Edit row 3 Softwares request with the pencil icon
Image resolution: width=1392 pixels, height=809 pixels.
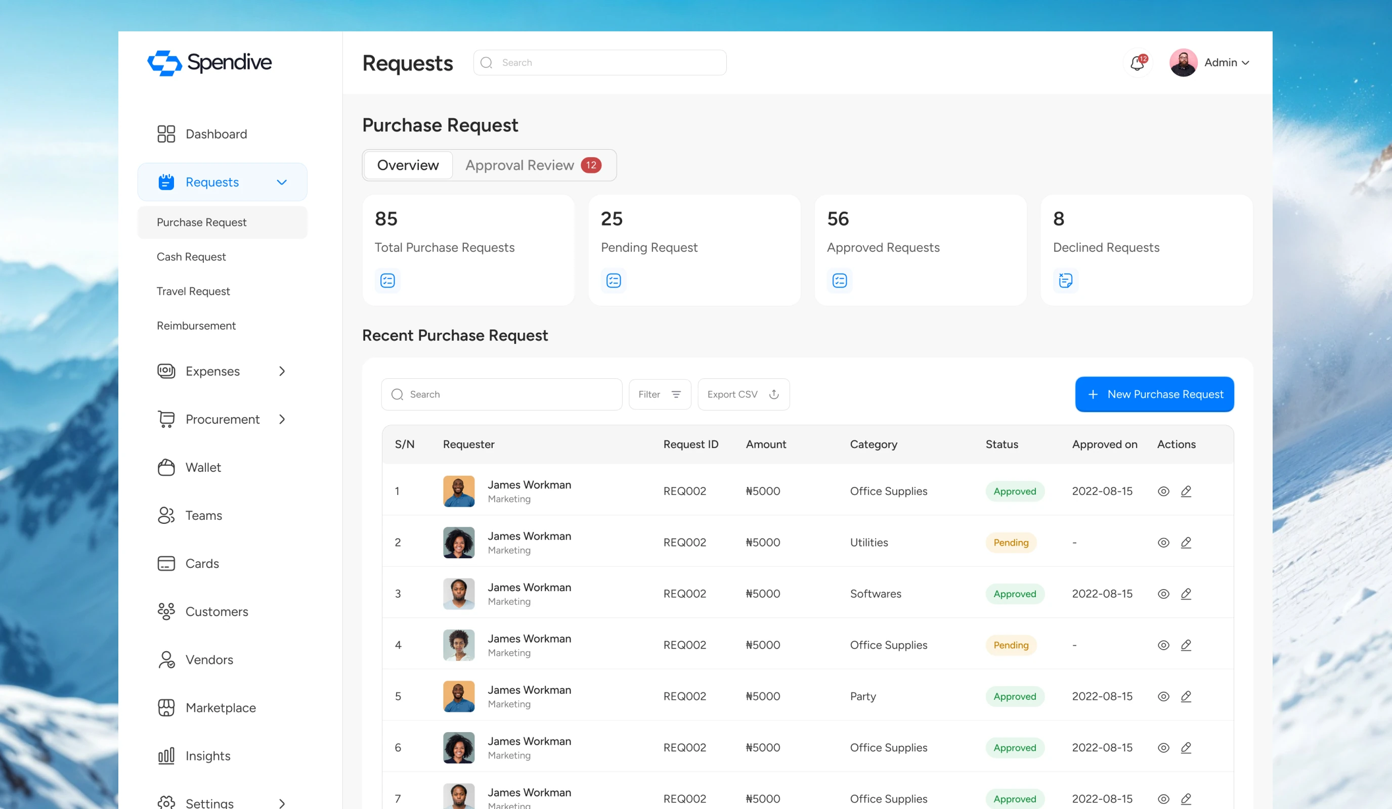pyautogui.click(x=1186, y=594)
